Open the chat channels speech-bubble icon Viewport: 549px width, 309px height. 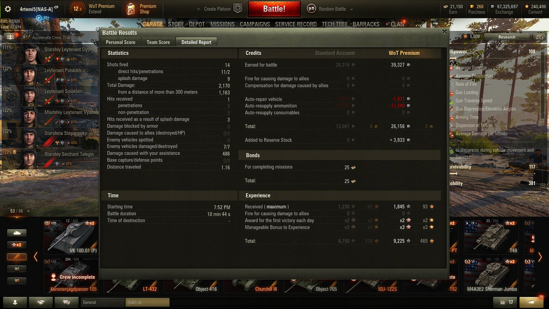[x=66, y=302]
